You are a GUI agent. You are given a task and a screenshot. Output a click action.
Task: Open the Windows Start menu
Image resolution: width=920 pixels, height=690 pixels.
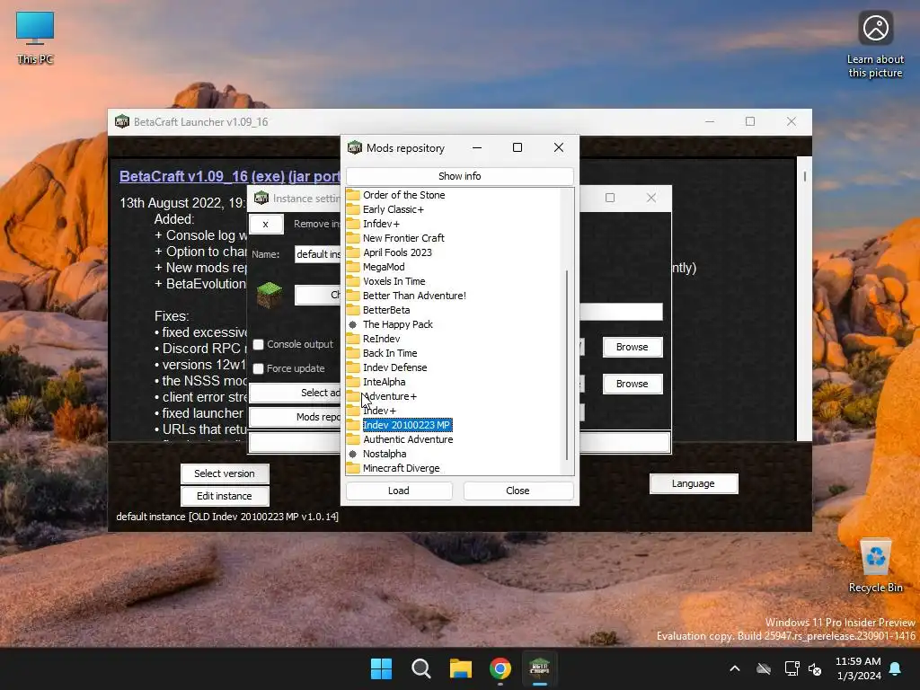[381, 668]
